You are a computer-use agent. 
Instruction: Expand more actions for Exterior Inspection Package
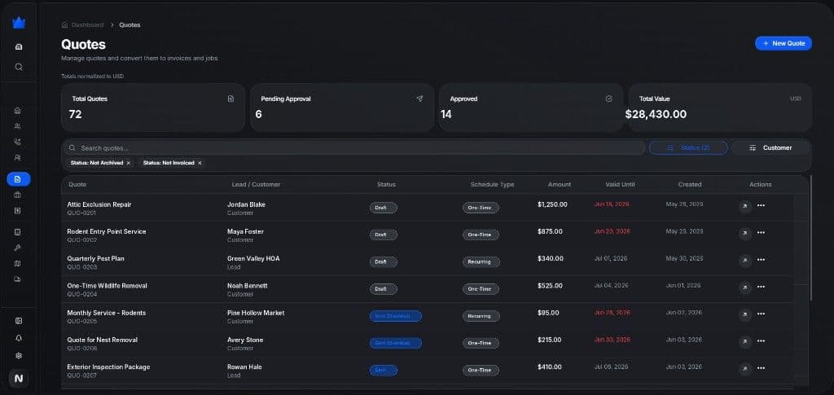(x=762, y=368)
